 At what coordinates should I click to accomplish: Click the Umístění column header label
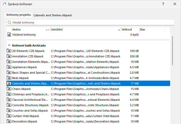tap(57, 29)
